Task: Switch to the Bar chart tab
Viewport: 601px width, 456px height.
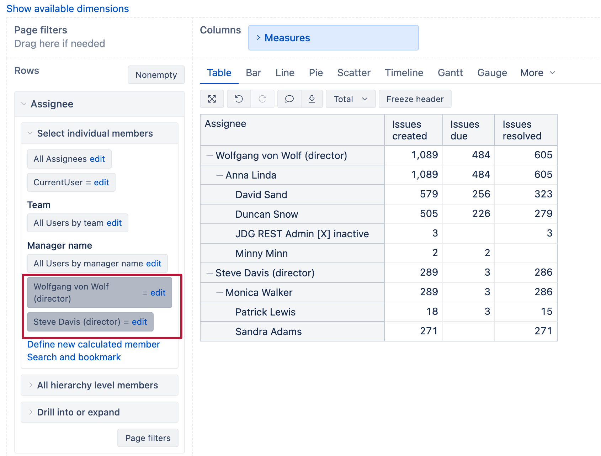Action: [x=254, y=73]
